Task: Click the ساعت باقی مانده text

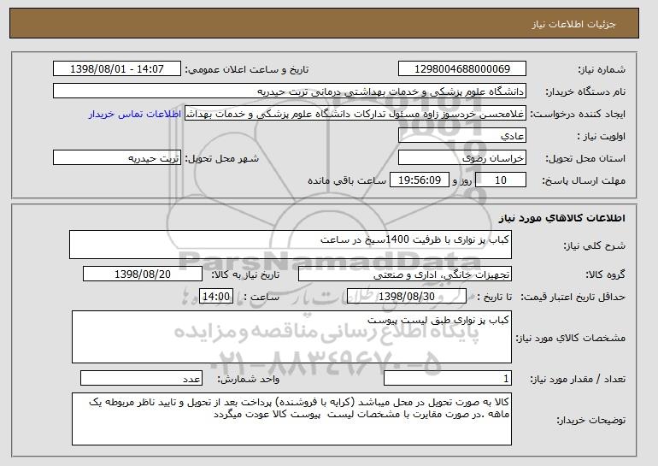Action: click(x=347, y=180)
